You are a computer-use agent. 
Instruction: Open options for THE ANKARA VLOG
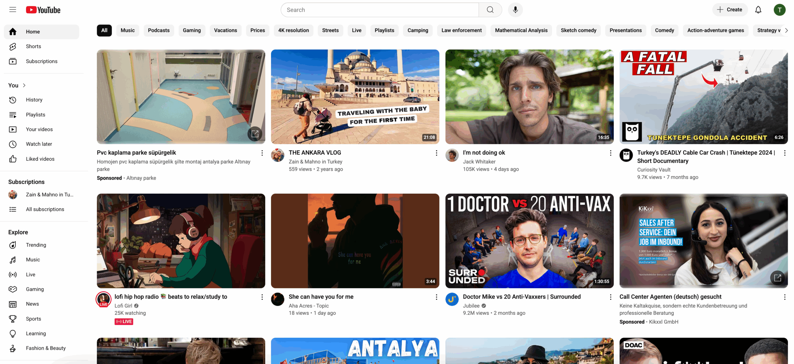pyautogui.click(x=436, y=153)
